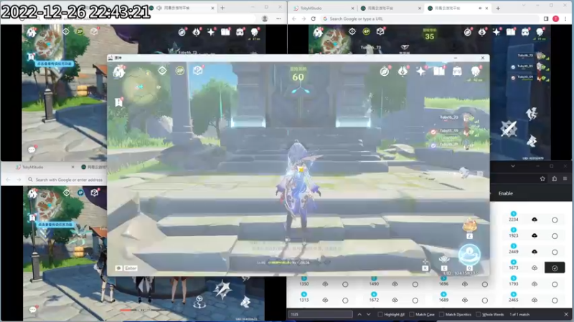Reload page in top-right Chrome window
This screenshot has width=574, height=322.
click(x=314, y=19)
